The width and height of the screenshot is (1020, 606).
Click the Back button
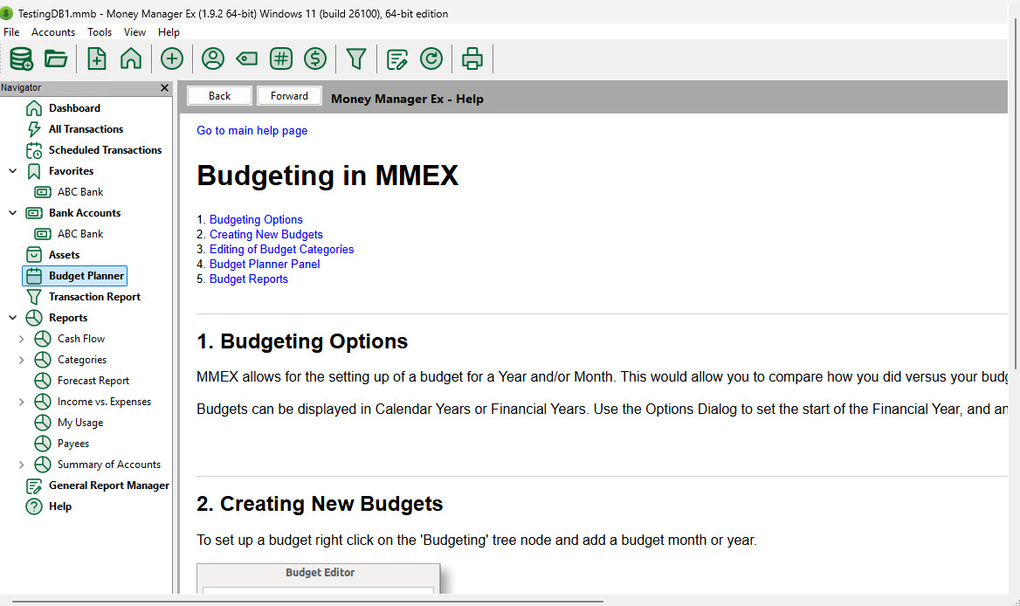click(x=219, y=95)
